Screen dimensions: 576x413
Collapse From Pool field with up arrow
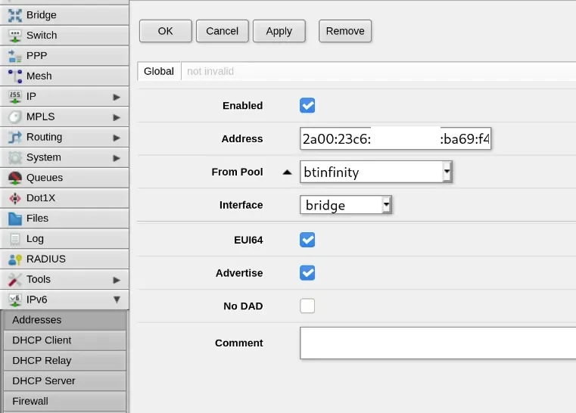click(x=287, y=172)
